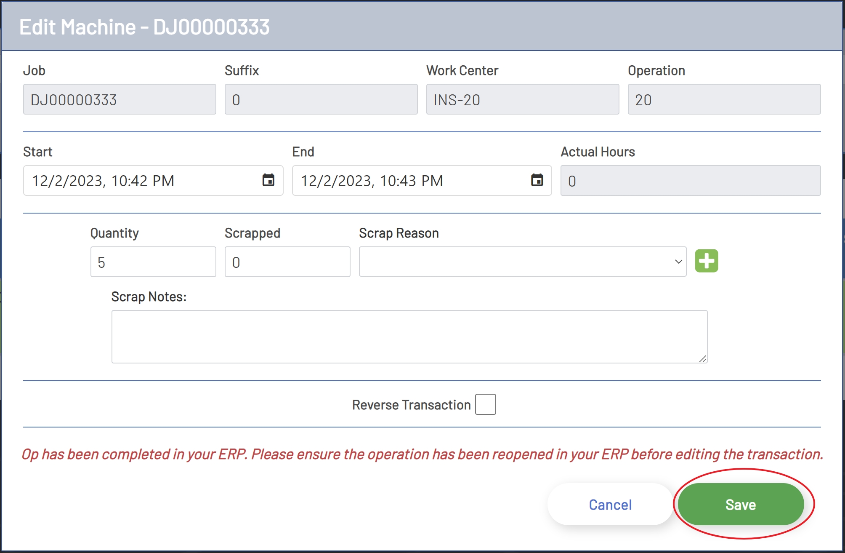Screen dimensions: 845x553
Task: Place cursor in the Scrap Notes area
Action: click(x=409, y=336)
